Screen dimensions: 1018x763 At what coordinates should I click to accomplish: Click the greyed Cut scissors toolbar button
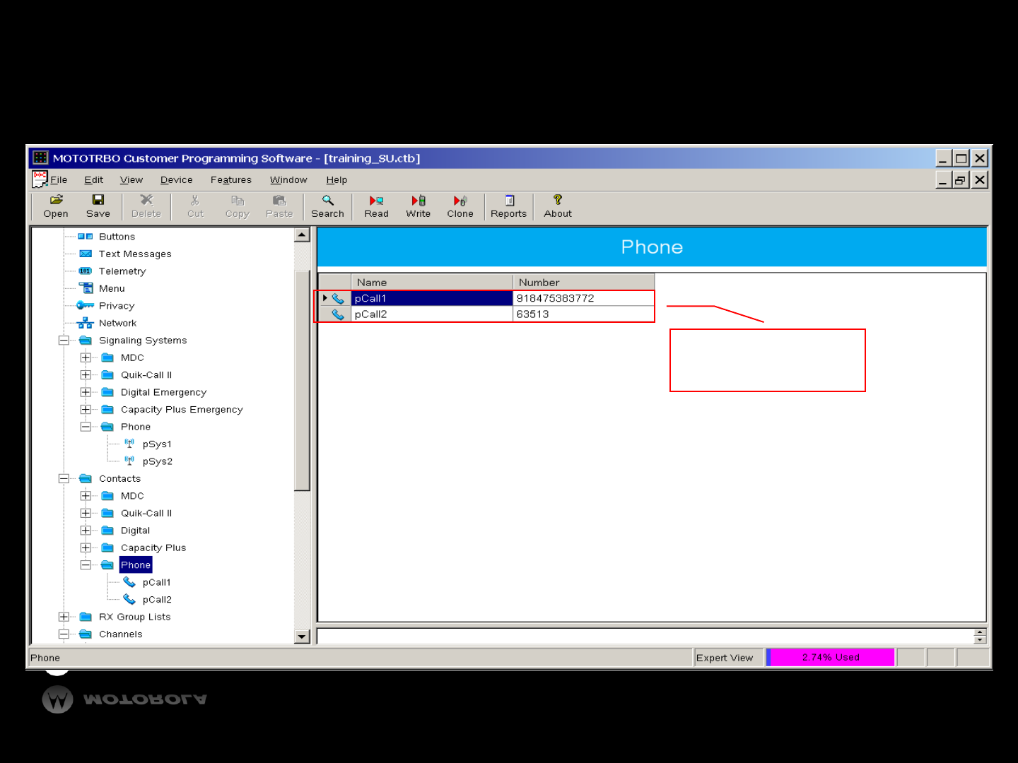(195, 206)
